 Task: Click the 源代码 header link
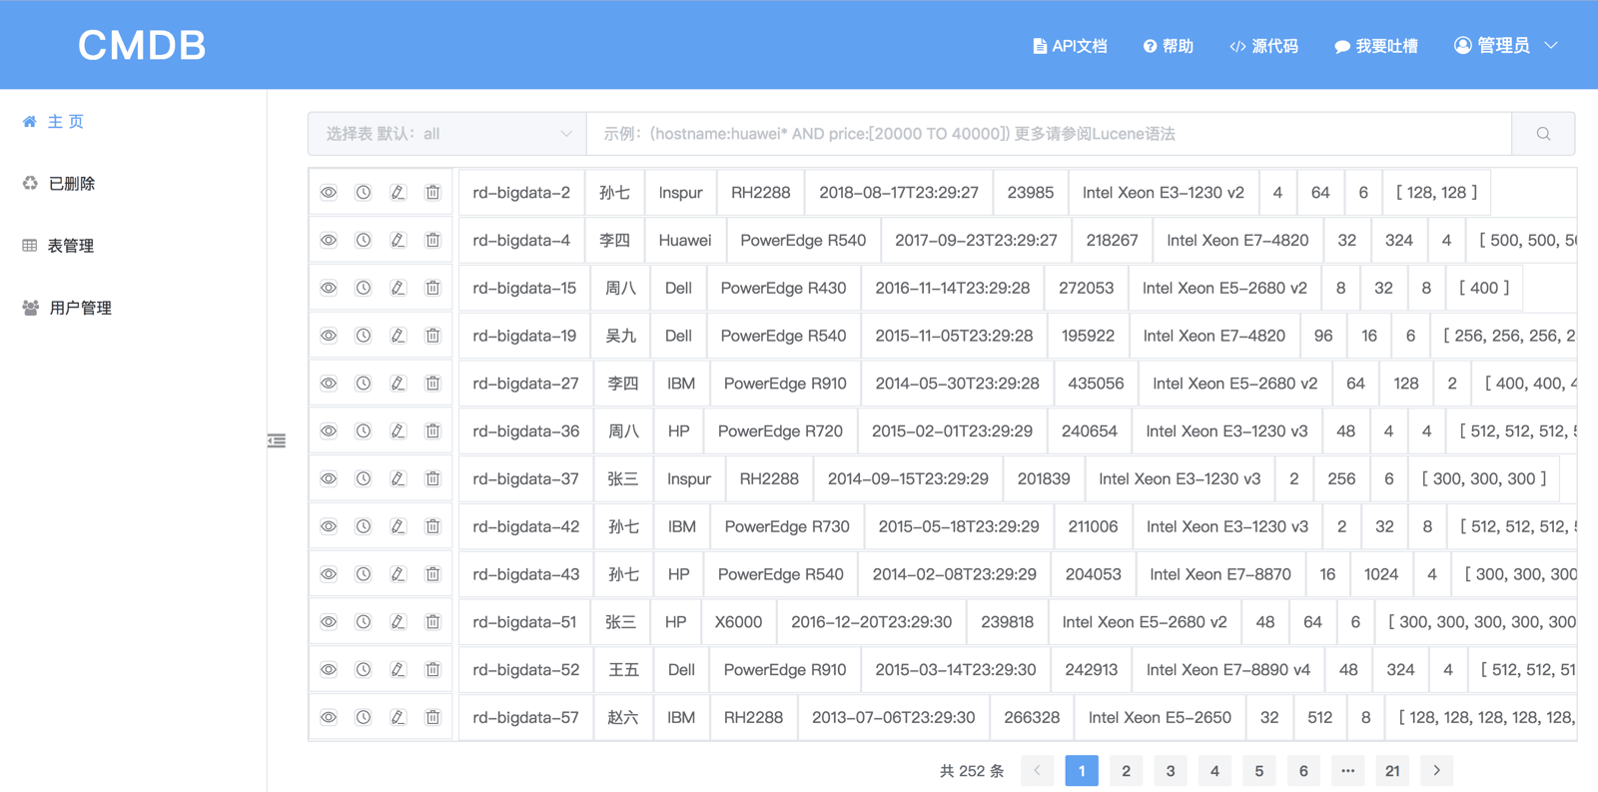[1264, 46]
